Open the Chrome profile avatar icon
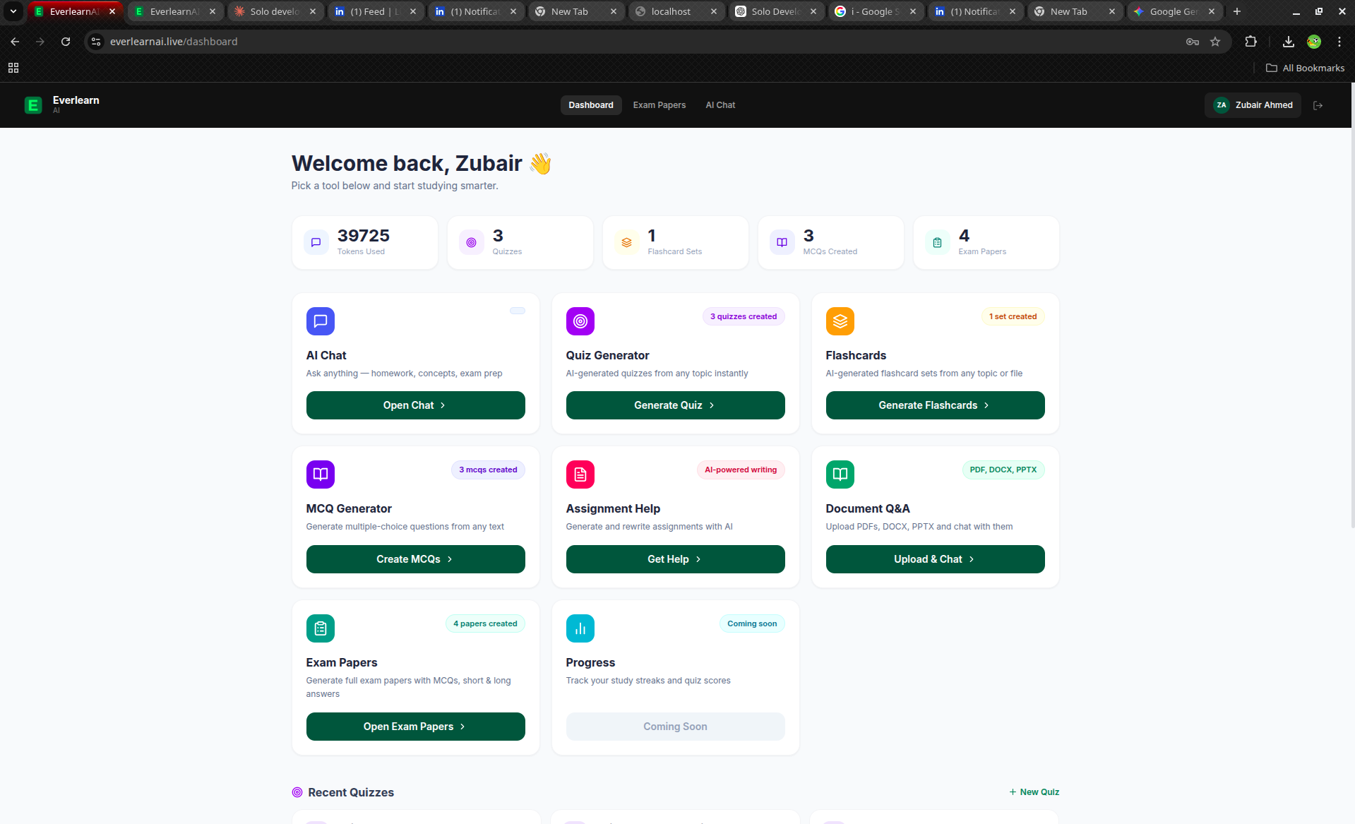Image resolution: width=1355 pixels, height=824 pixels. click(x=1314, y=42)
